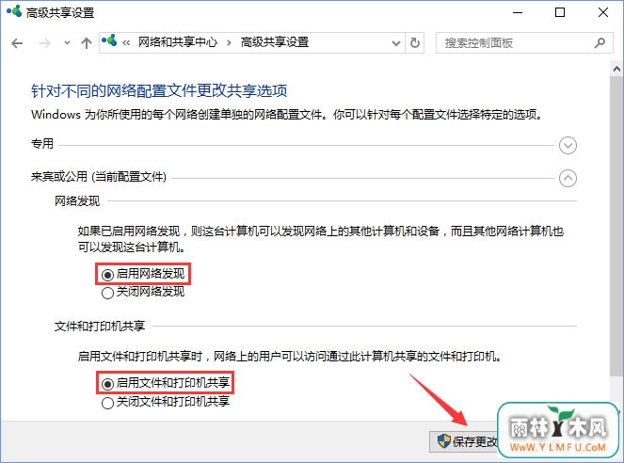The image size is (624, 463).
Task: Click the 搜索控制面板 search field
Action: tap(524, 43)
